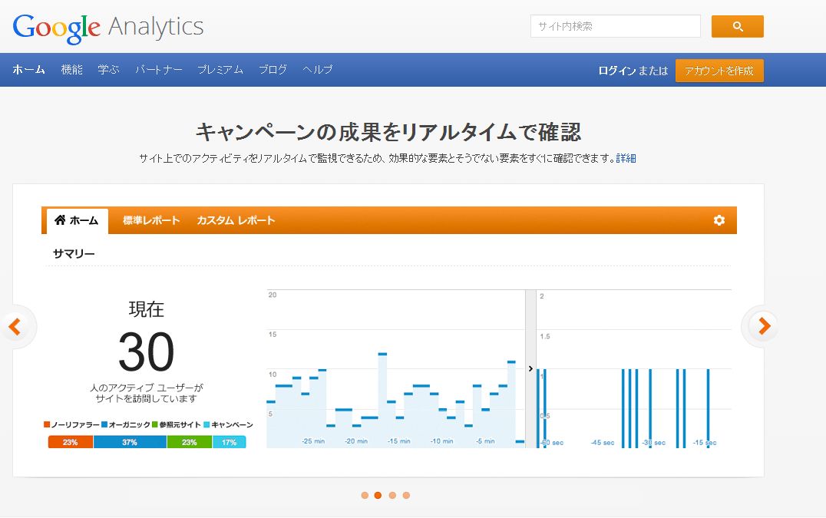
Task: Click the -10 min axis label
Action: (441, 441)
